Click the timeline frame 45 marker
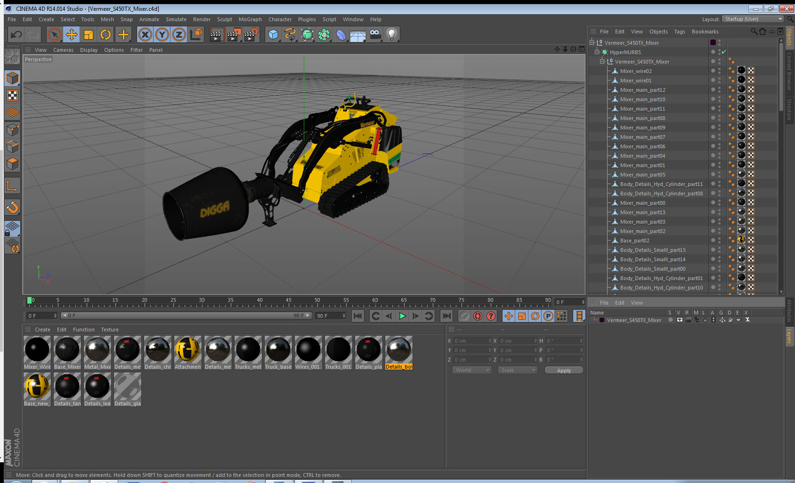Viewport: 795px width, 483px height. point(288,301)
